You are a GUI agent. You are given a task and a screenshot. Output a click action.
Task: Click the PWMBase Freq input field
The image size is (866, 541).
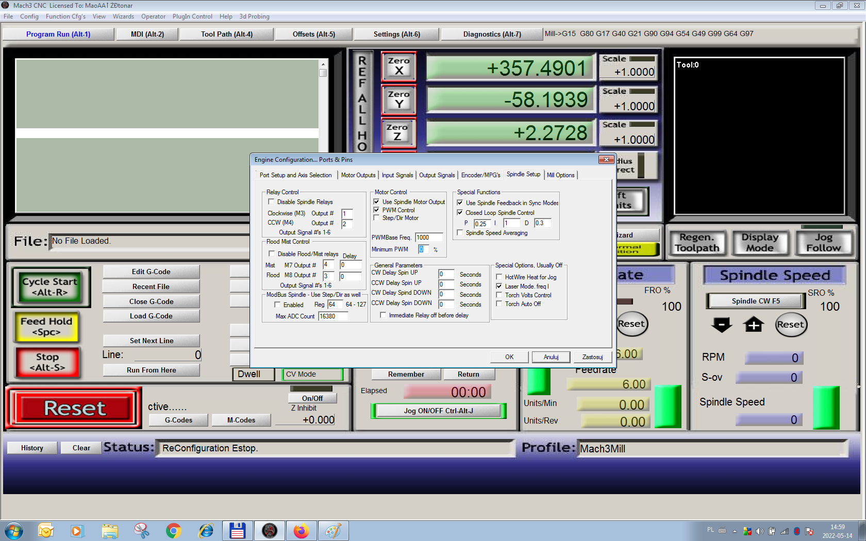(x=429, y=238)
